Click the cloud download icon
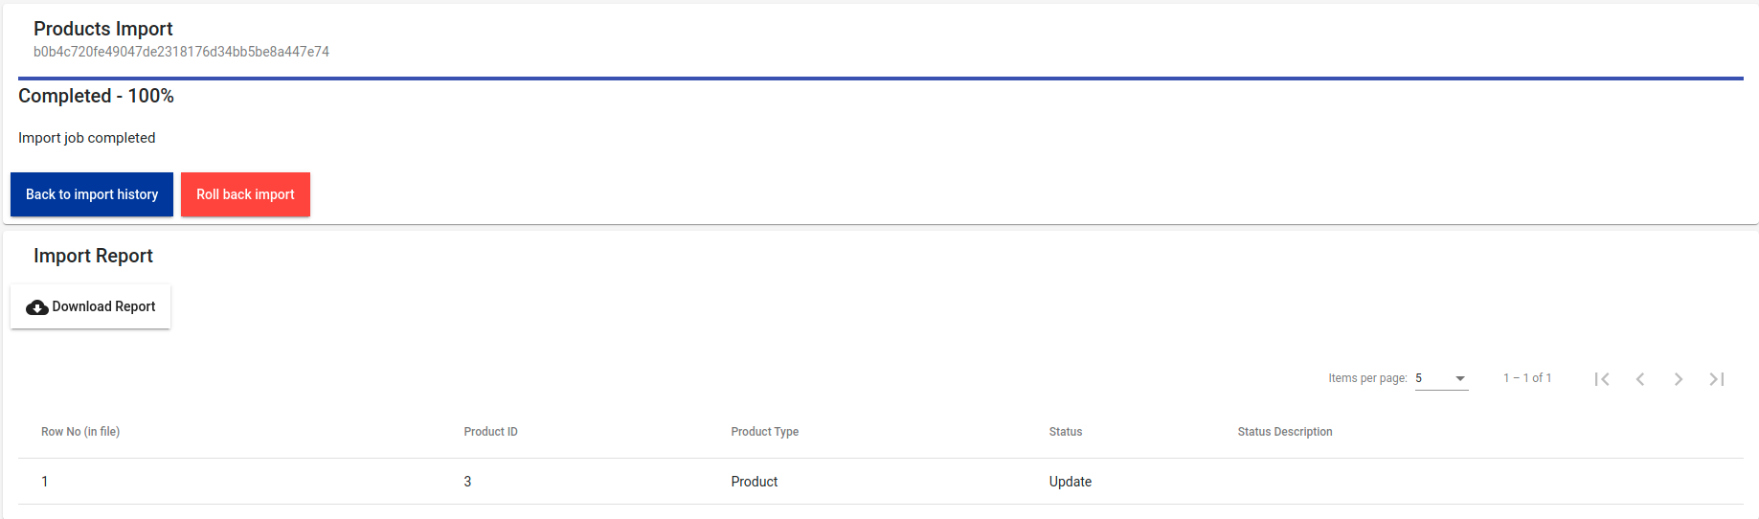 [x=37, y=307]
